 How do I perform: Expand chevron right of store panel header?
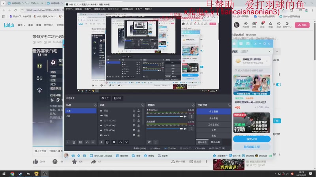pos(277,52)
